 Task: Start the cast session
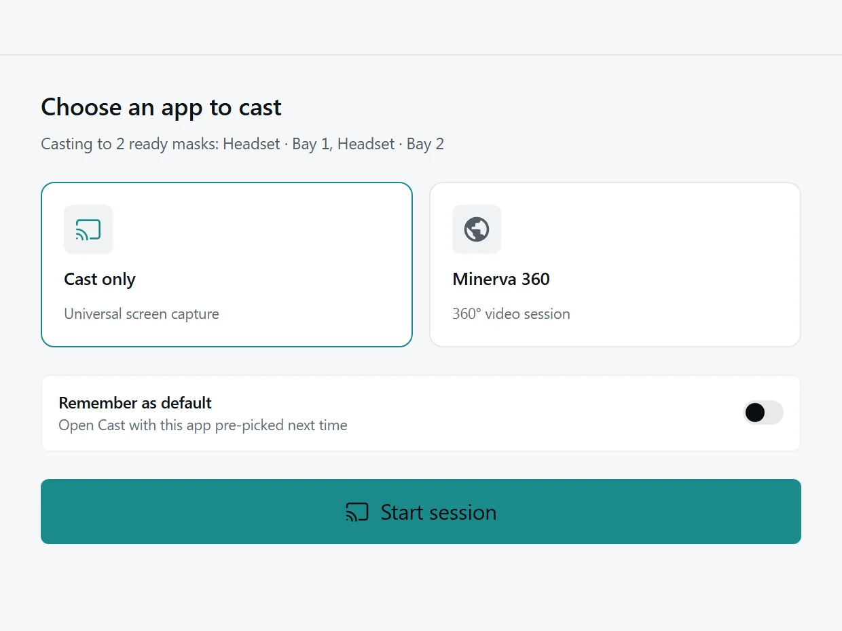click(421, 512)
